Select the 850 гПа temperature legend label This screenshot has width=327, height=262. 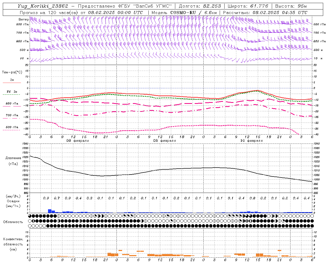click(x=12, y=104)
